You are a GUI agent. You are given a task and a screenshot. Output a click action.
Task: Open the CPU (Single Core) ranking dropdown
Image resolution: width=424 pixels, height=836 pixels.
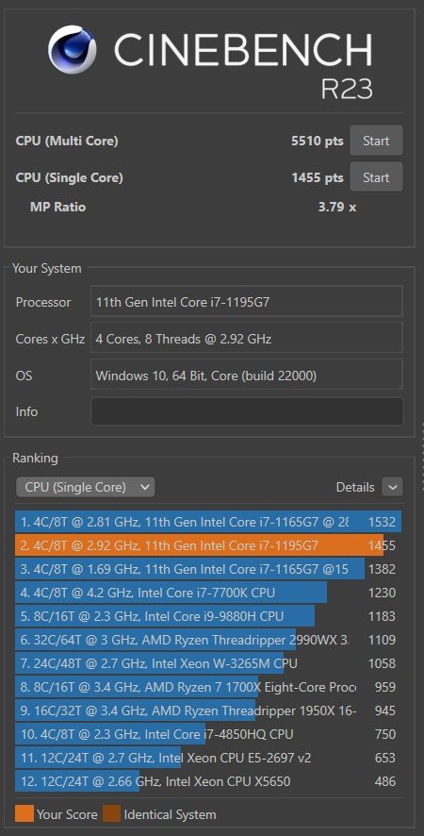(x=85, y=487)
